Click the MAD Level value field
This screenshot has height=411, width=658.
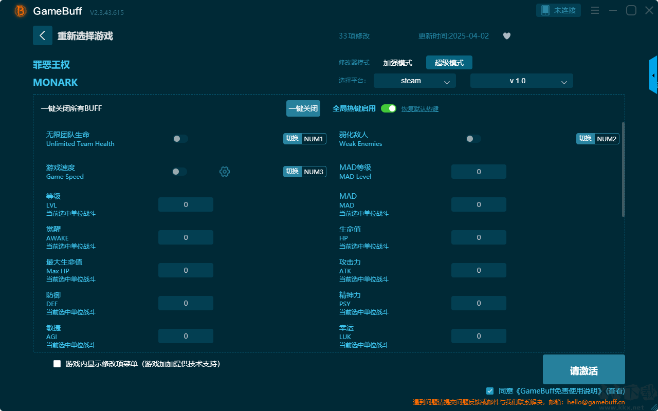coord(479,172)
